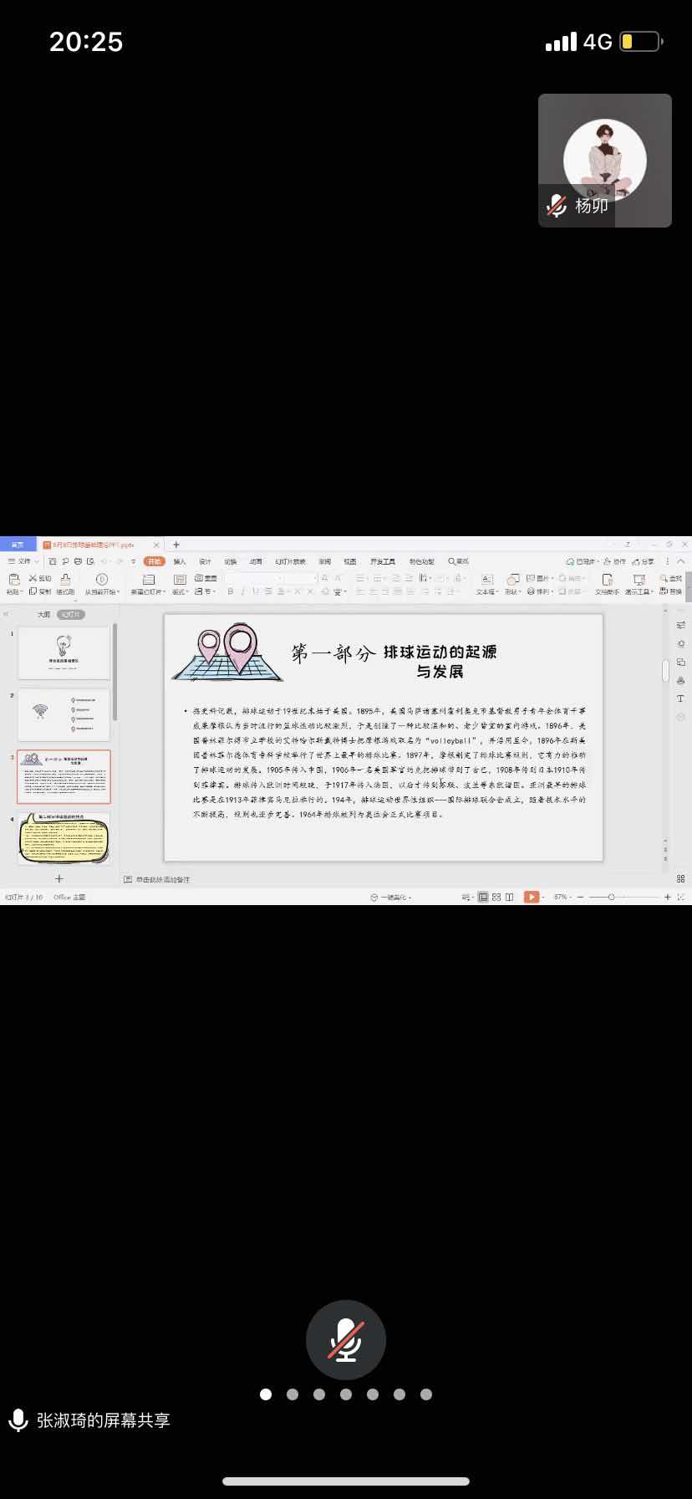
Task: Click the Share (分享) button
Action: coord(644,561)
